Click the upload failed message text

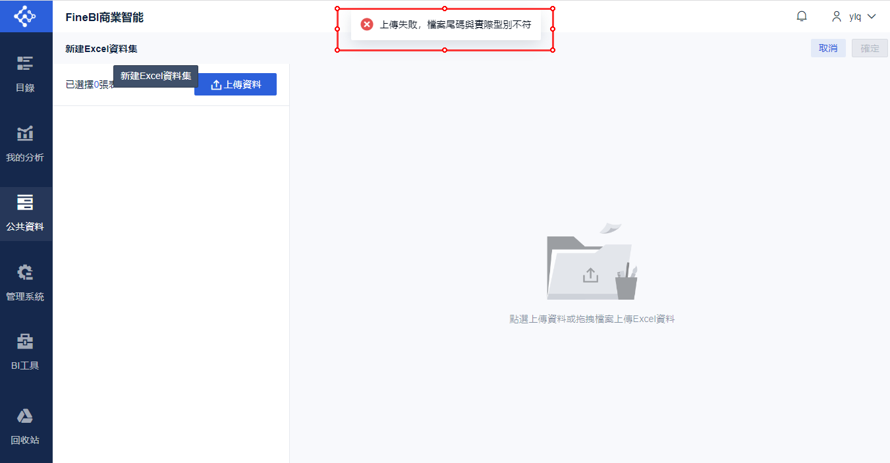click(x=455, y=24)
